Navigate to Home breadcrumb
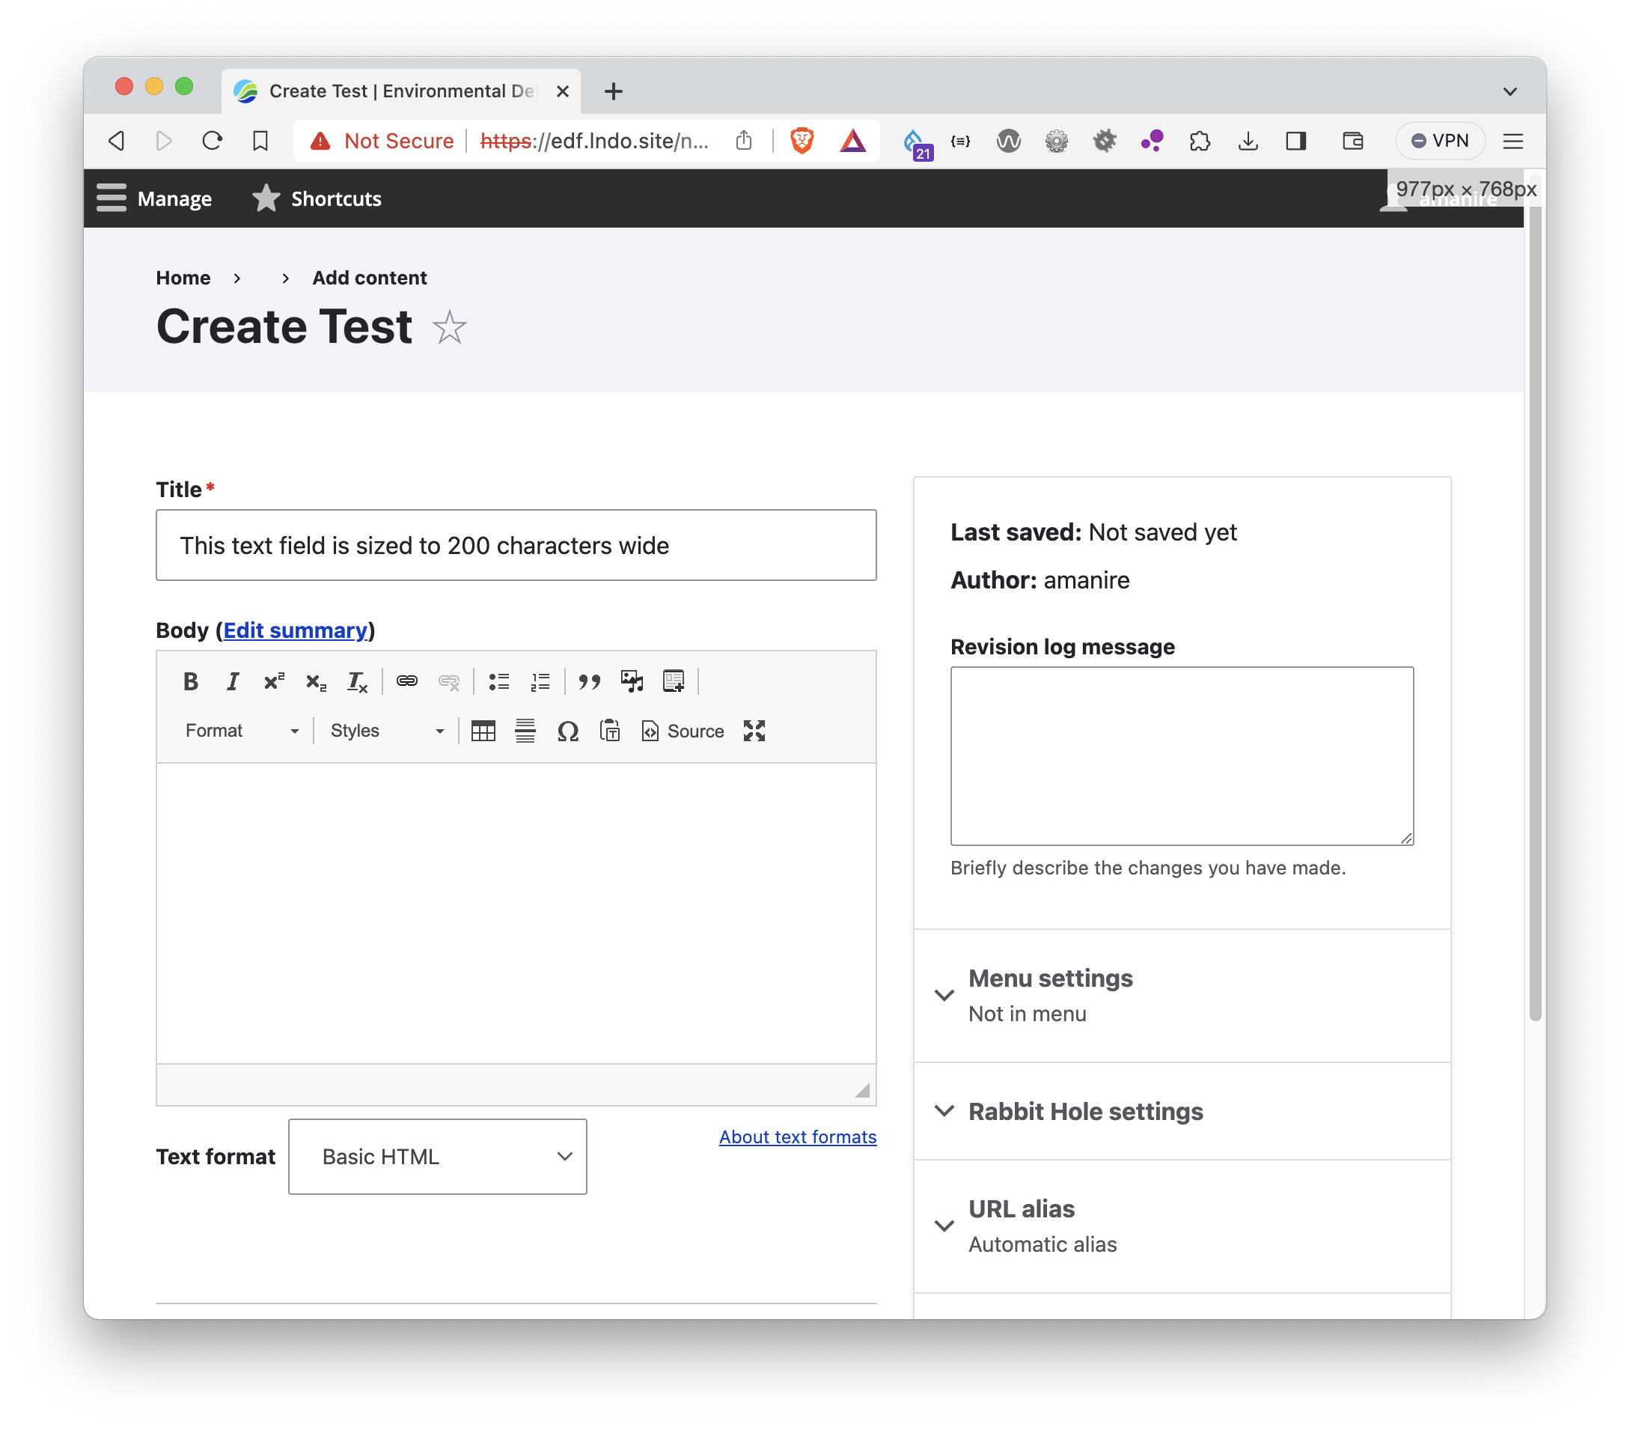Screen dimensions: 1630x1430 pyautogui.click(x=183, y=278)
